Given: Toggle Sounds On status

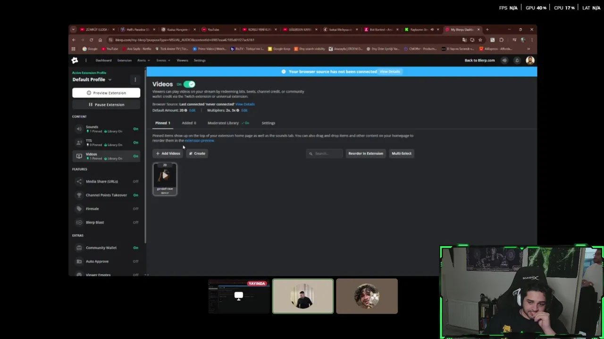Looking at the screenshot, I should [x=135, y=129].
